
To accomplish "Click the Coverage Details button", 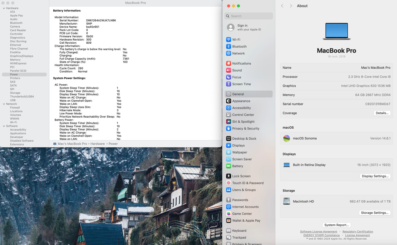I will click(382, 113).
